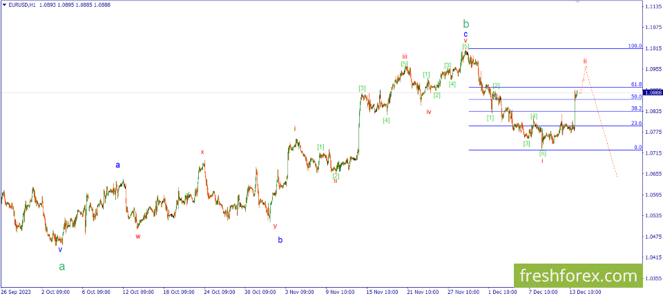Click the 18 Oct 09:00 date label
663x296 pixels.
point(177,292)
